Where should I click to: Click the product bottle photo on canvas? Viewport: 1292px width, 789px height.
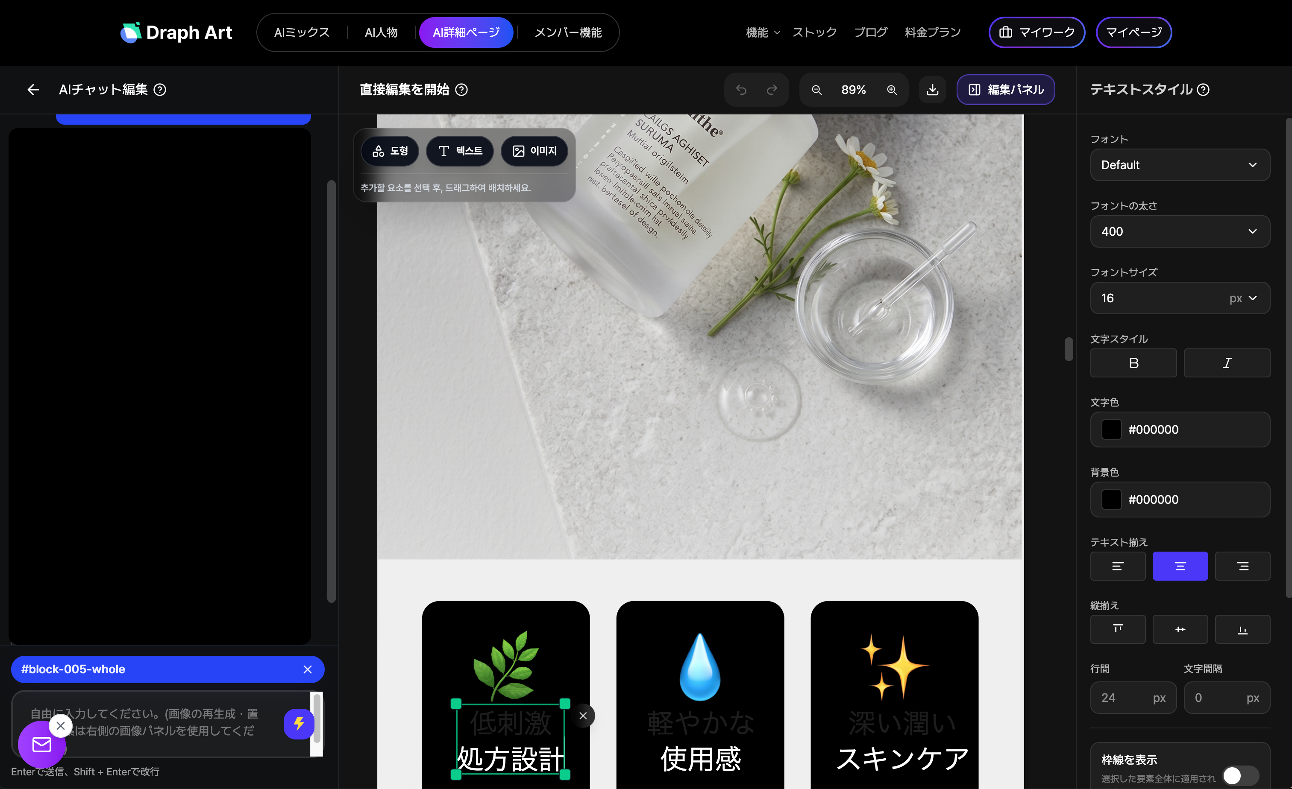click(x=700, y=336)
